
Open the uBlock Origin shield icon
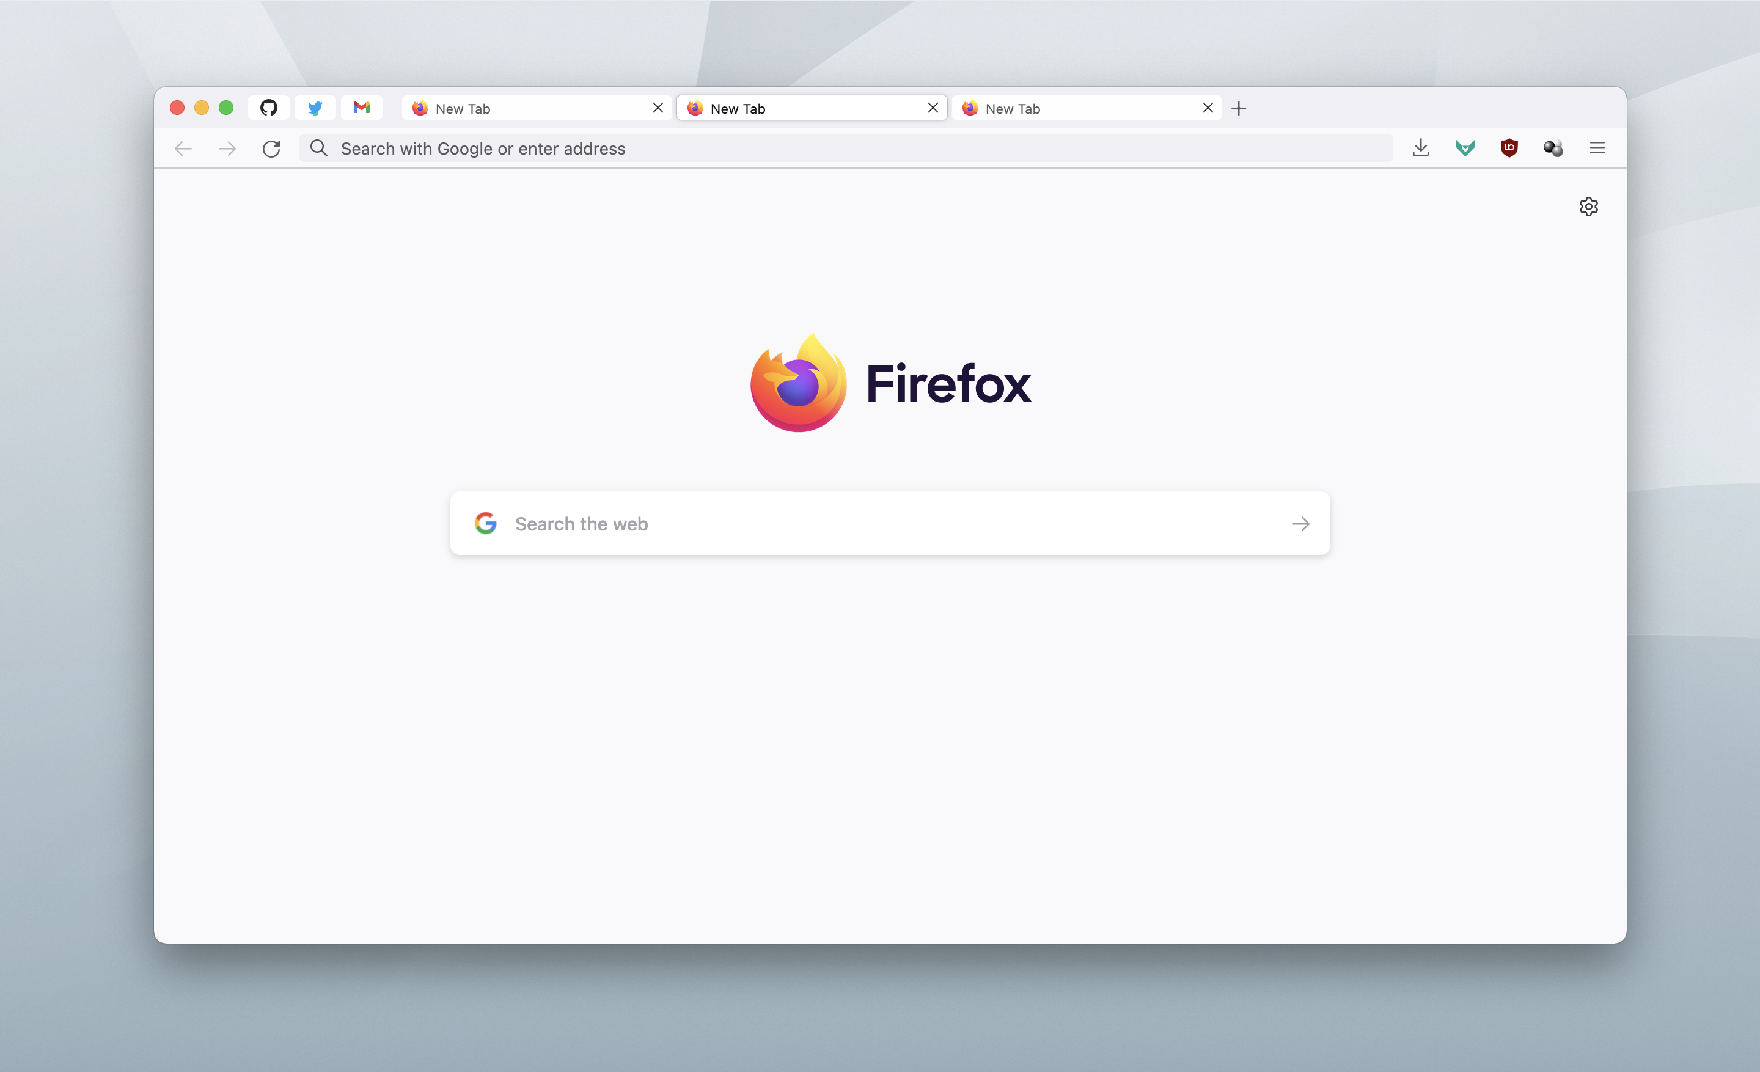pyautogui.click(x=1509, y=148)
